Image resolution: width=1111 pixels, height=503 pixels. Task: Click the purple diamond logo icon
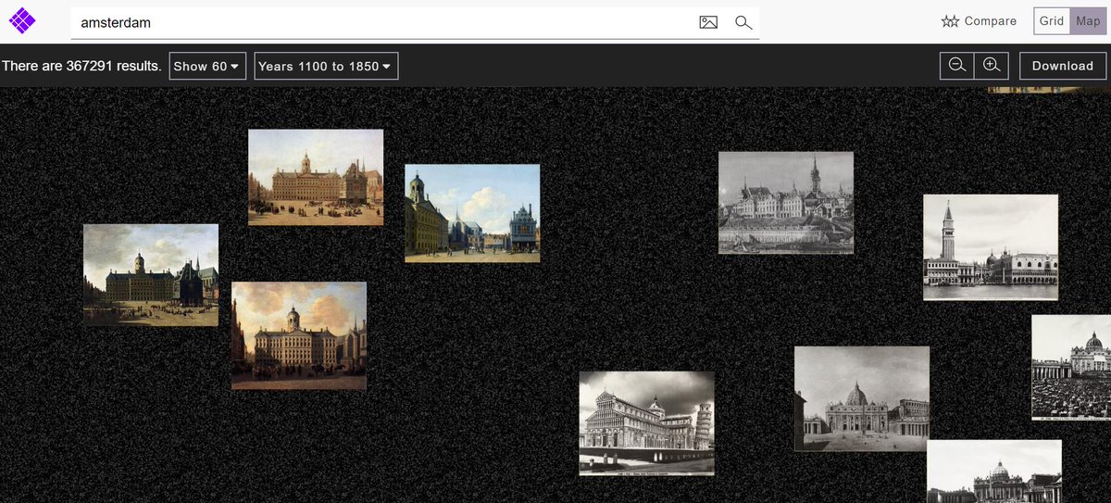tap(22, 19)
